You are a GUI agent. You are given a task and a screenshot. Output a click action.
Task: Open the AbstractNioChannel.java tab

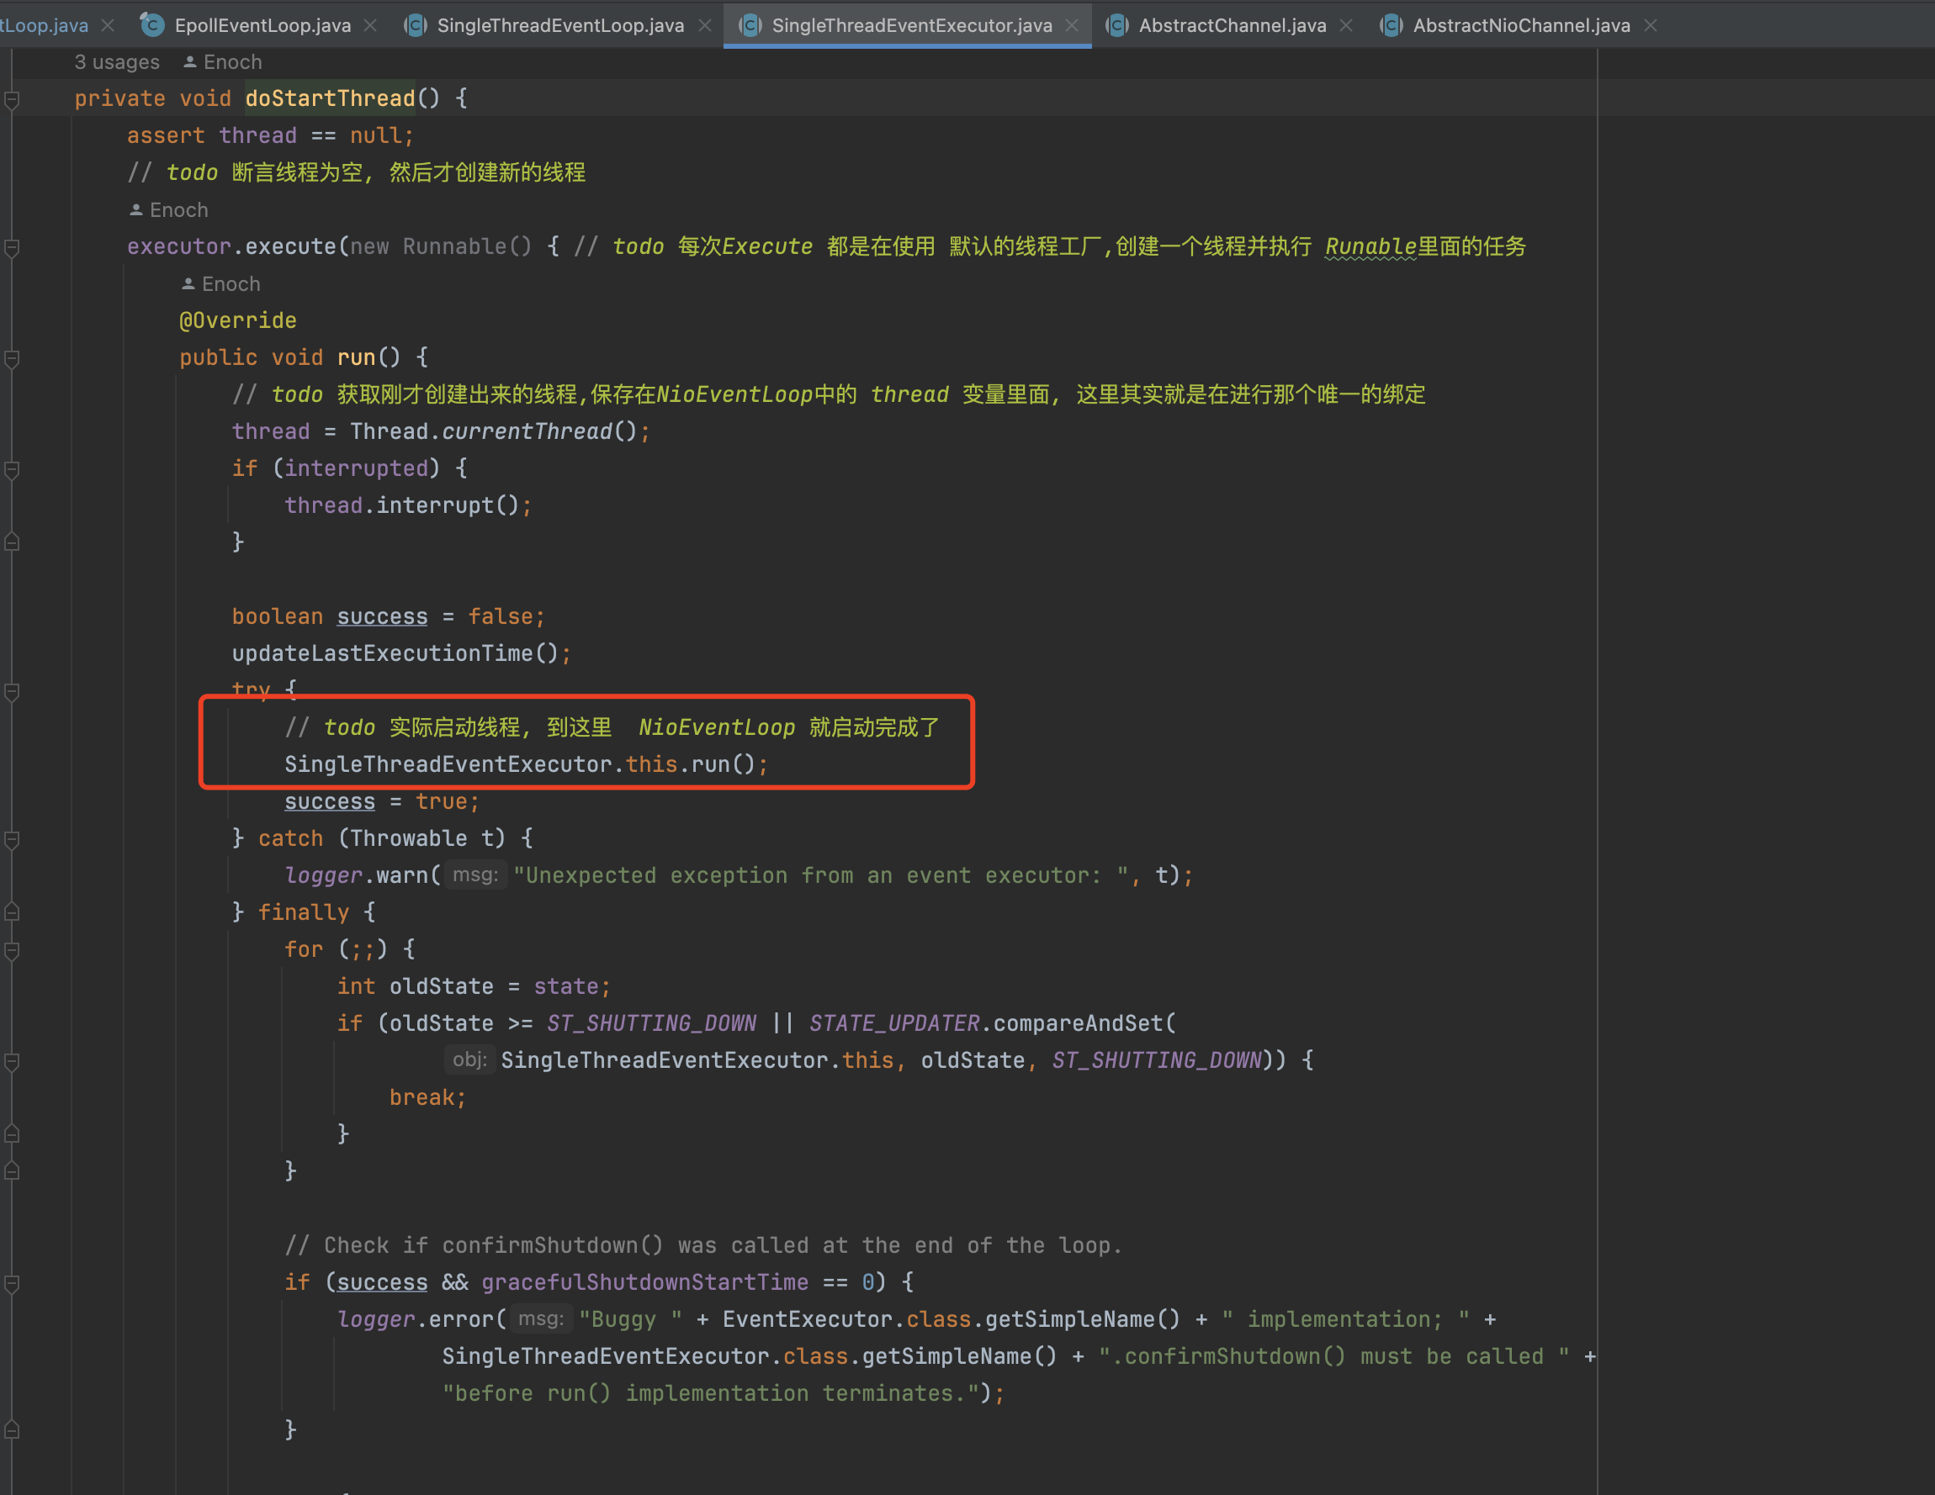pyautogui.click(x=1520, y=26)
